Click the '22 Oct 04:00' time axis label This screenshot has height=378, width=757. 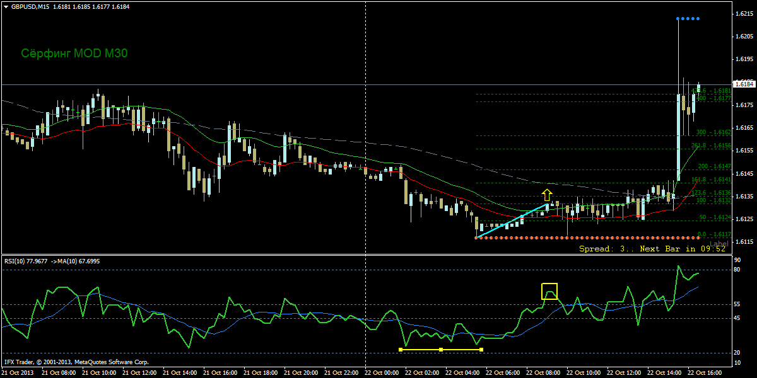(x=463, y=372)
